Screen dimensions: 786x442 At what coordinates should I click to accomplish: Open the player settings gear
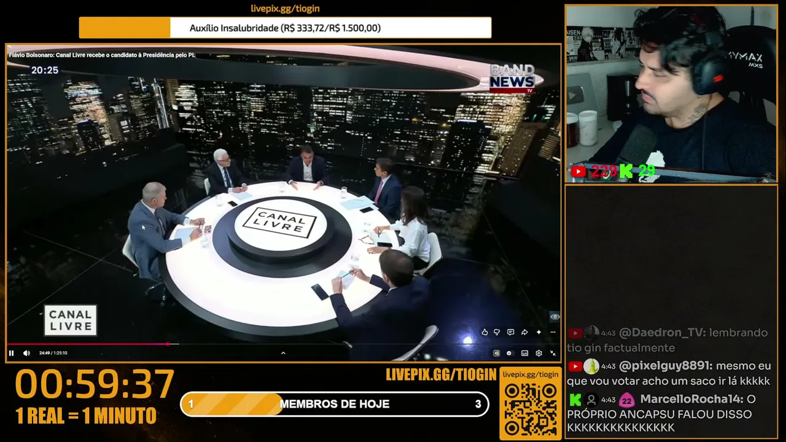[x=539, y=353]
